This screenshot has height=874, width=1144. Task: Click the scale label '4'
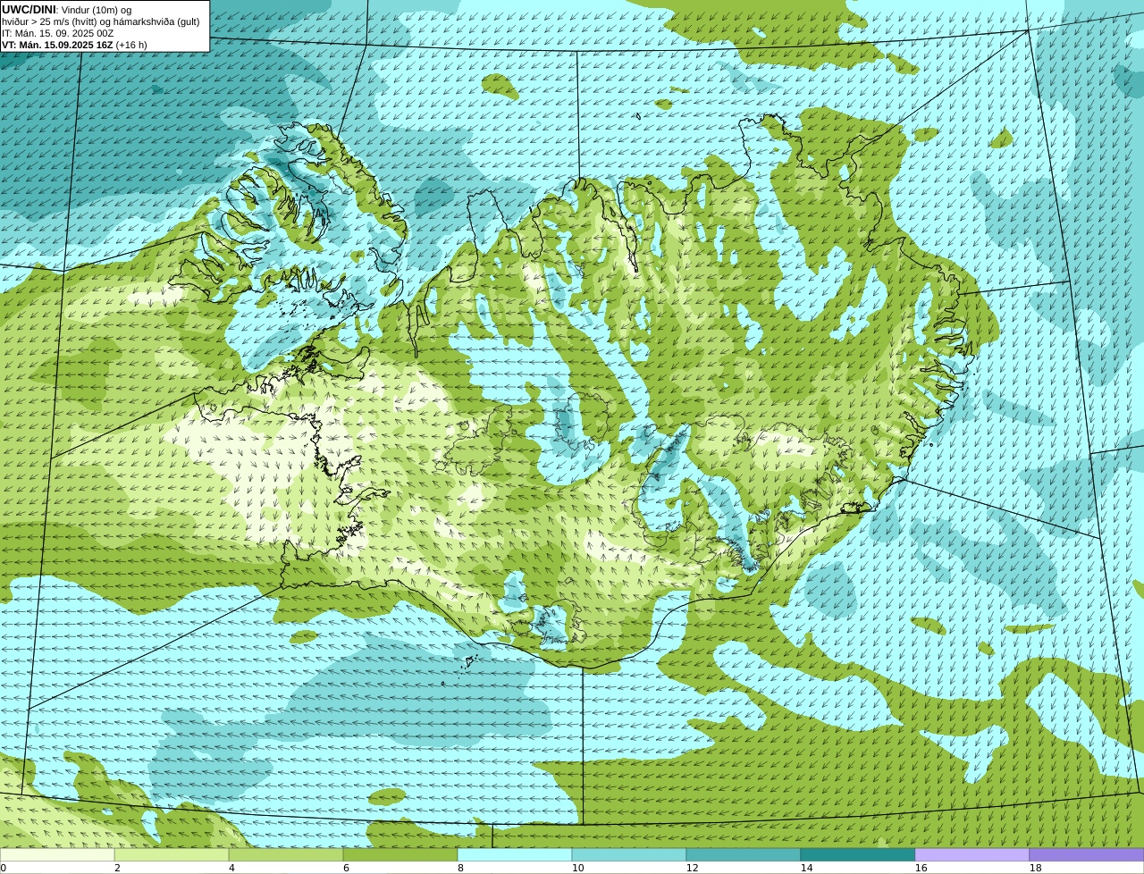click(231, 868)
